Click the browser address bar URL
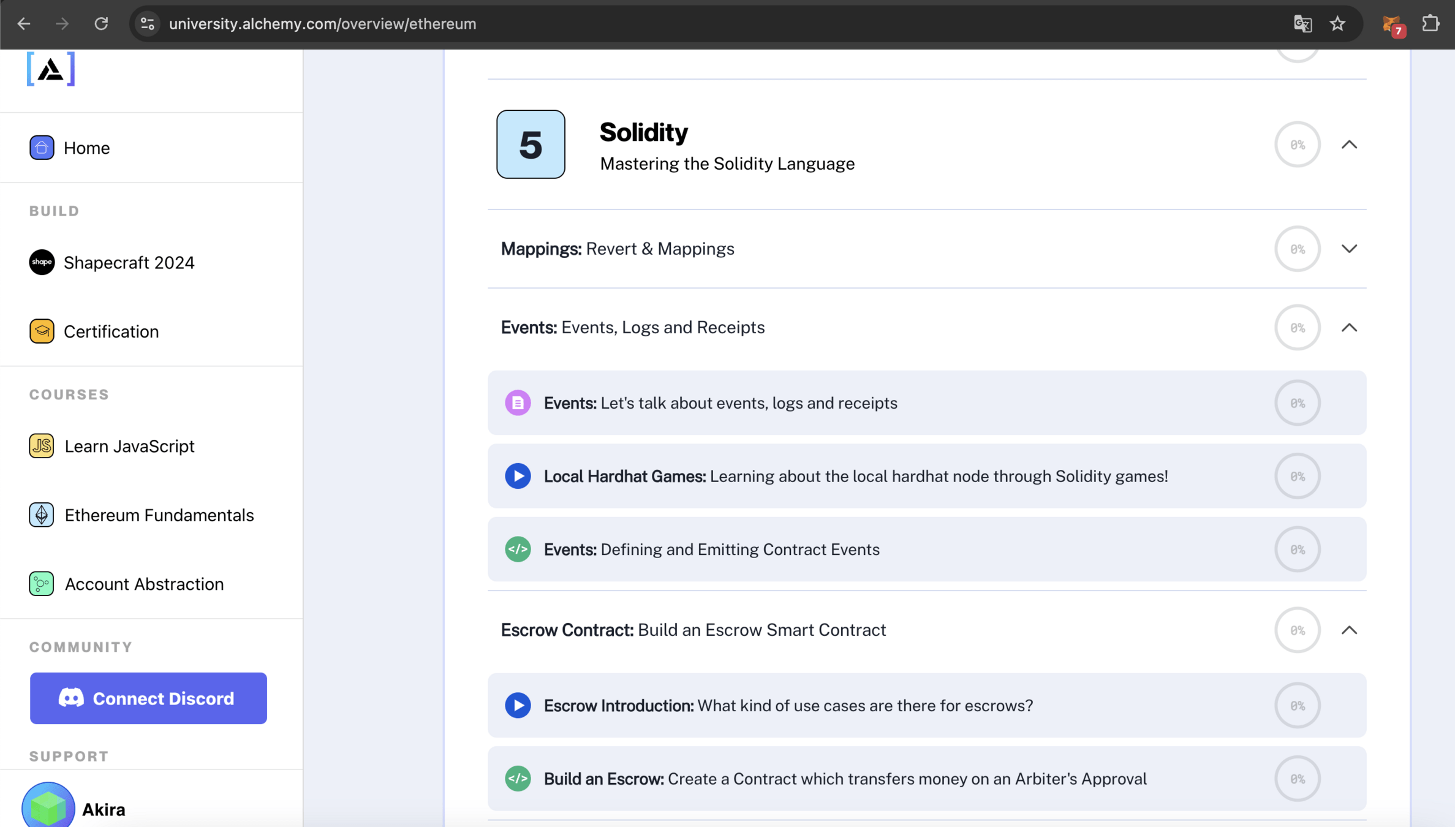The width and height of the screenshot is (1455, 827). coord(322,24)
